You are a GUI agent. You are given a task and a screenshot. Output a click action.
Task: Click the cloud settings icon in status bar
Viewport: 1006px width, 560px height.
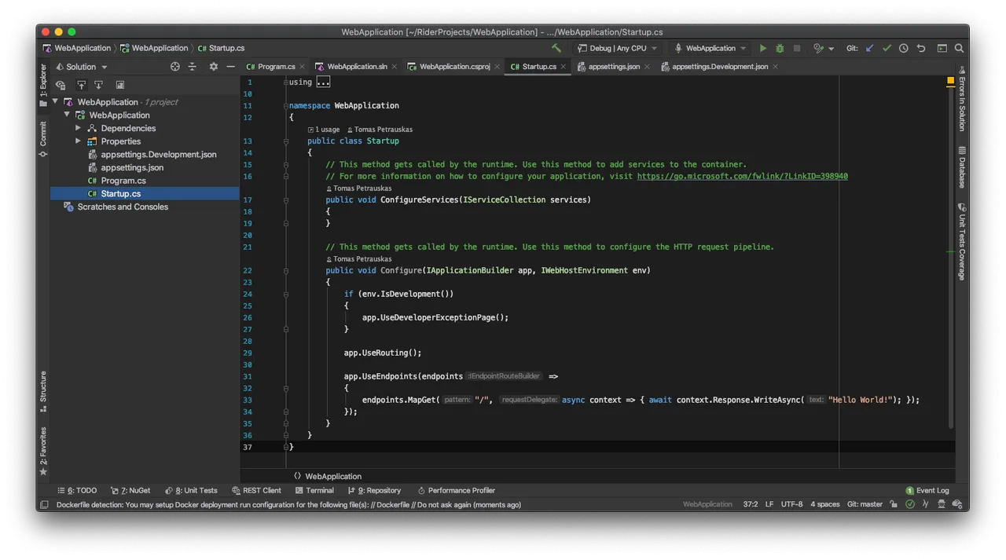(x=957, y=504)
